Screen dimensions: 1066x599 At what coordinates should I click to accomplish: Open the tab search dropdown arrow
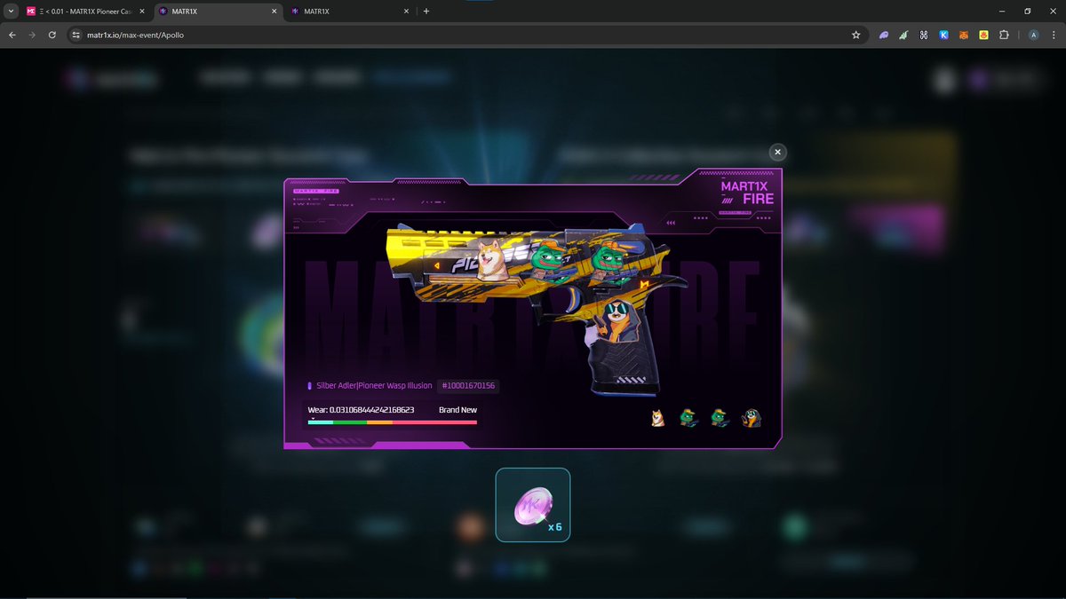pos(10,11)
